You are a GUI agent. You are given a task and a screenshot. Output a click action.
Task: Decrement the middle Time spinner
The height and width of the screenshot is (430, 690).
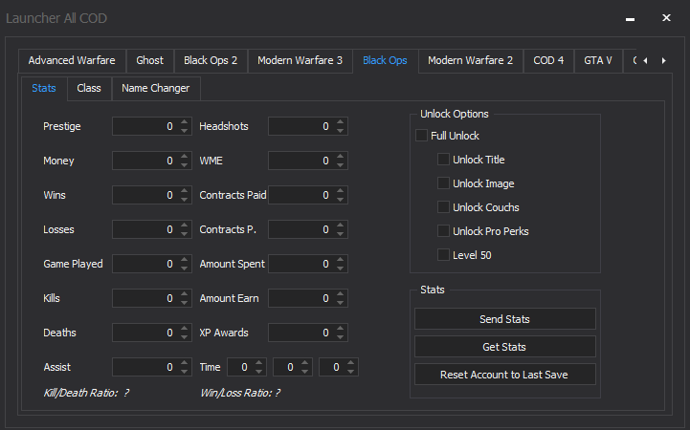tap(304, 372)
